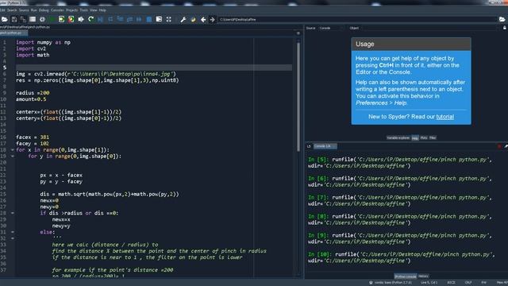The image size is (508, 286).
Task: Run selection or current line icon
Action: (x=81, y=19)
